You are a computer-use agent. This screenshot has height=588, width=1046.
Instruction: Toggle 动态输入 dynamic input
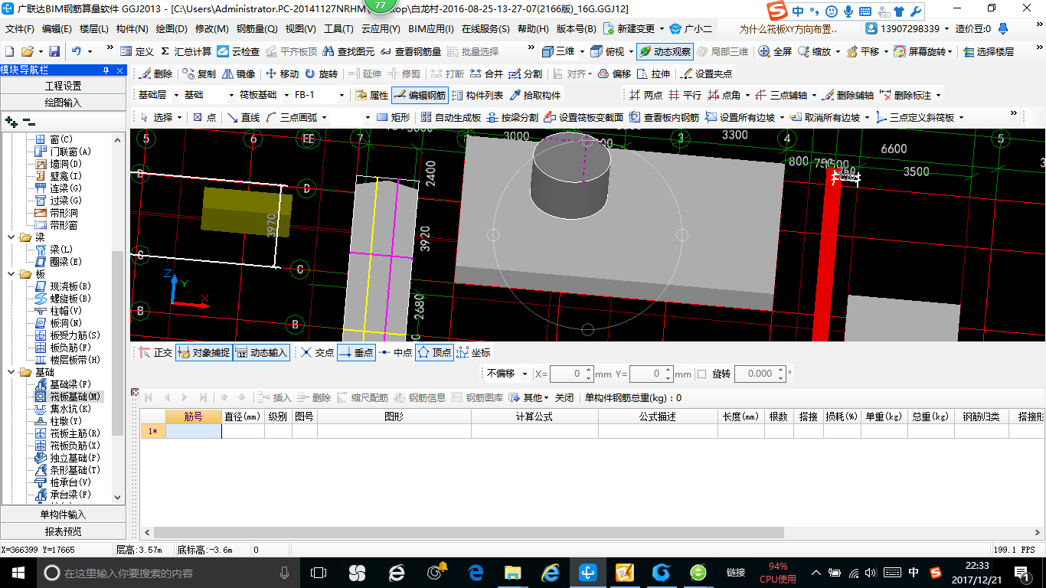261,352
